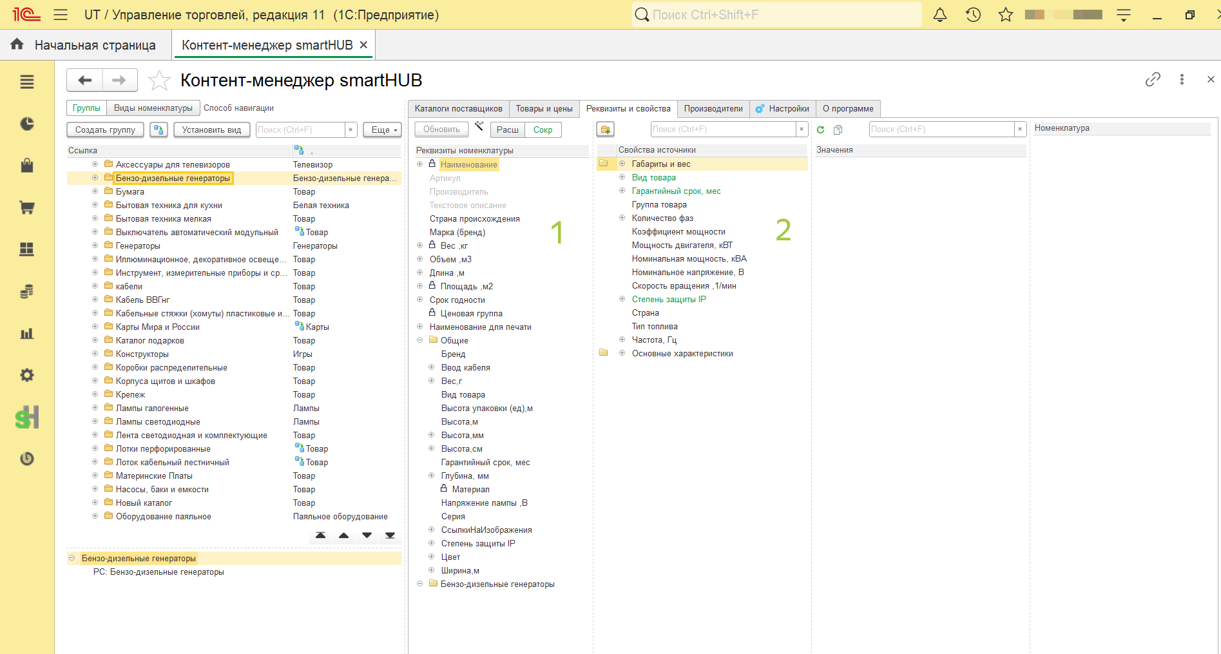Click the green refresh icon near Значения
The image size is (1221, 654).
(820, 130)
